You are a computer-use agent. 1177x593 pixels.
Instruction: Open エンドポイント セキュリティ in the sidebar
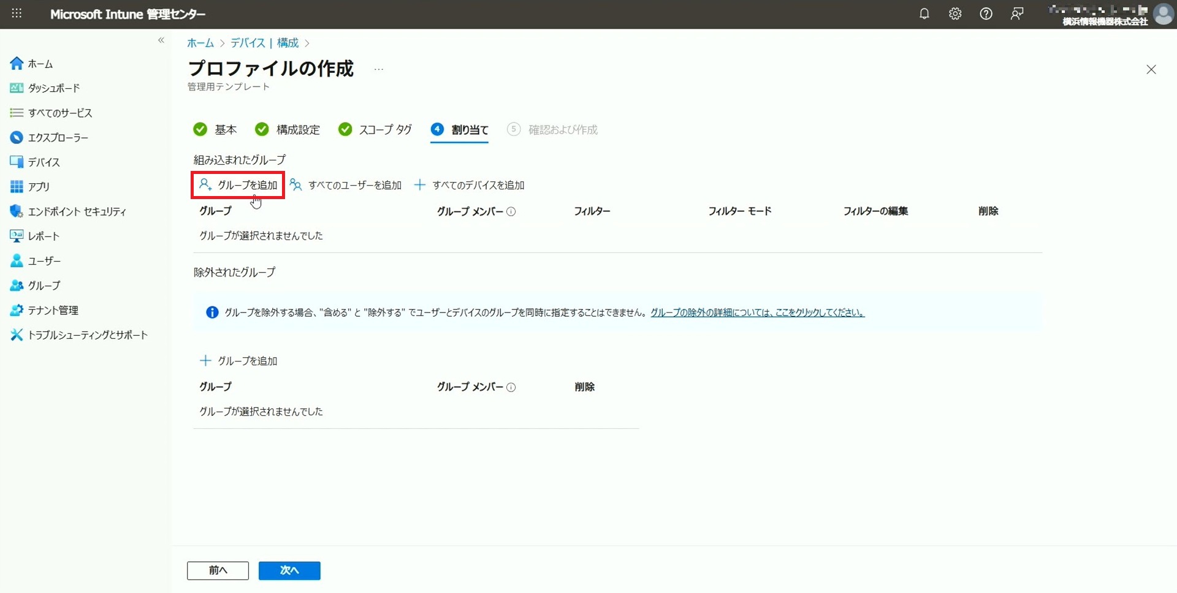[77, 211]
